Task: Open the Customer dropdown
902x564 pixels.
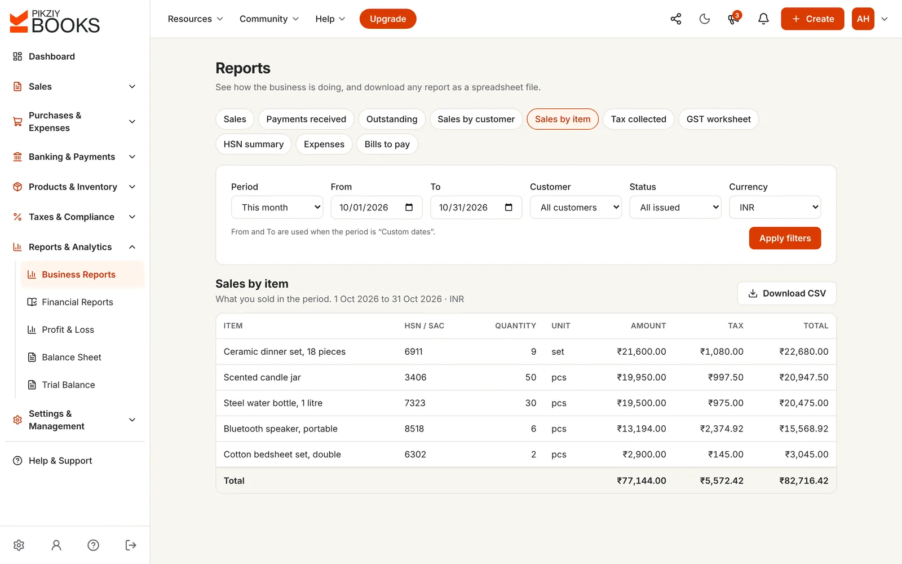Action: click(x=576, y=208)
